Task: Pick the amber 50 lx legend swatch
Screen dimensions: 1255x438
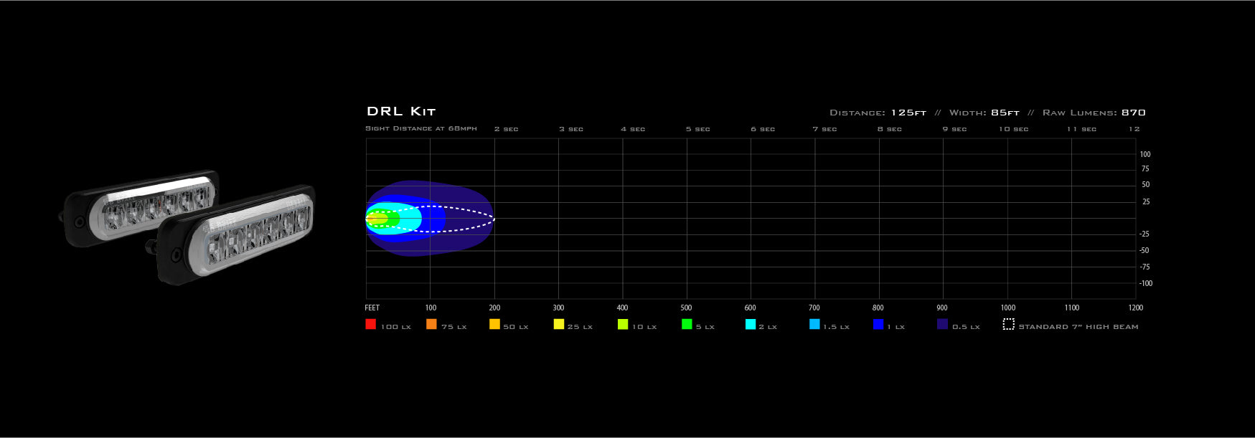Action: pyautogui.click(x=494, y=324)
